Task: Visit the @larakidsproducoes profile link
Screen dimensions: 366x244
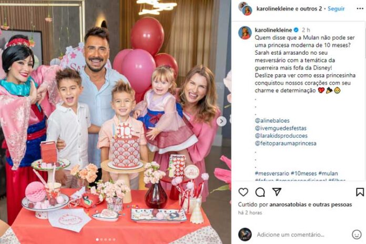Action: 281,136
